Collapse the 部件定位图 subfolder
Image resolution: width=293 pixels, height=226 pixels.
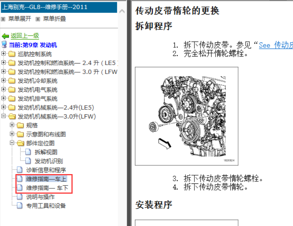(x=12, y=143)
